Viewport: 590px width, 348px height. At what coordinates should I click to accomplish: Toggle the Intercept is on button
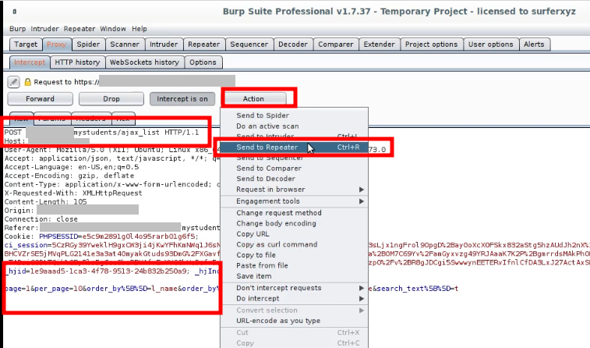coord(182,98)
